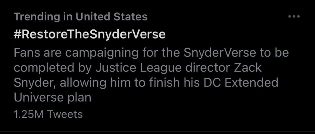
Task: Click 'Universe plan' on the last description line
Action: click(x=52, y=98)
